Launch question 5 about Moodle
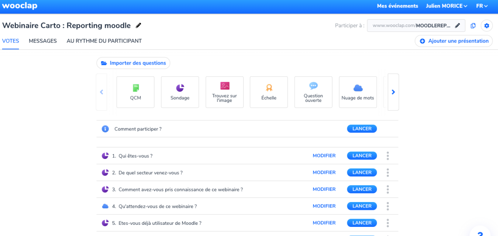Screen dimensions: 498x236 pos(362,223)
